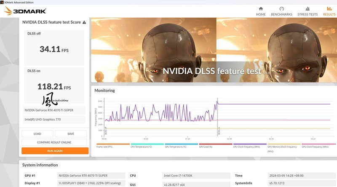Click the 3DMark Advanced Edition title bar icon
The width and height of the screenshot is (337, 187).
click(x=2, y=3)
